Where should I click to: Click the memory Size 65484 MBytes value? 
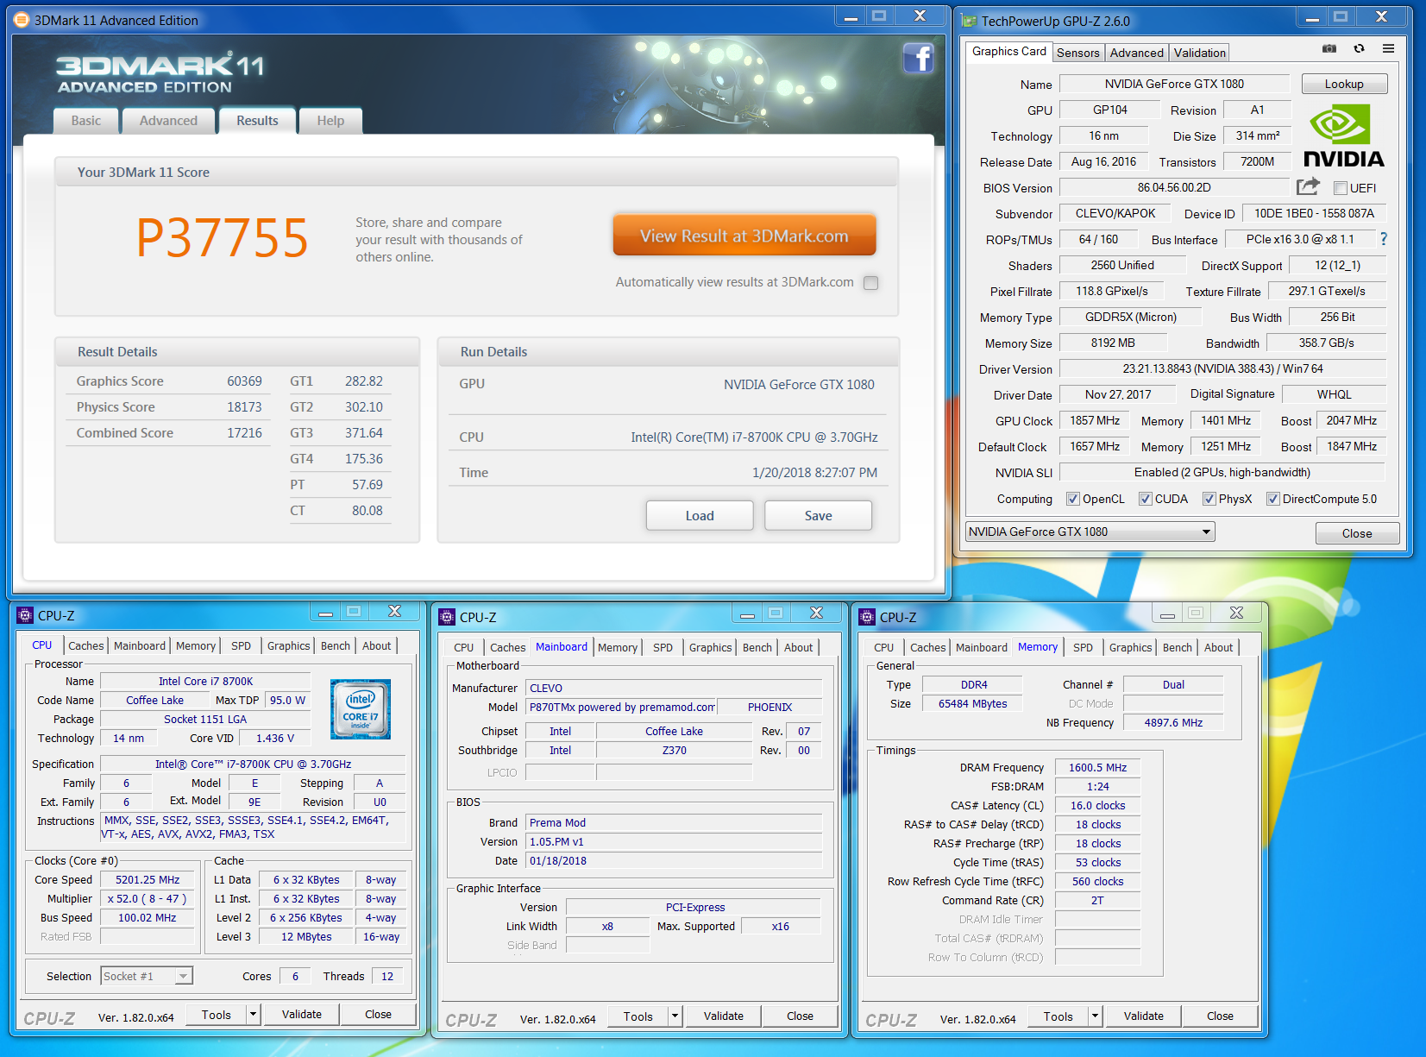972,704
